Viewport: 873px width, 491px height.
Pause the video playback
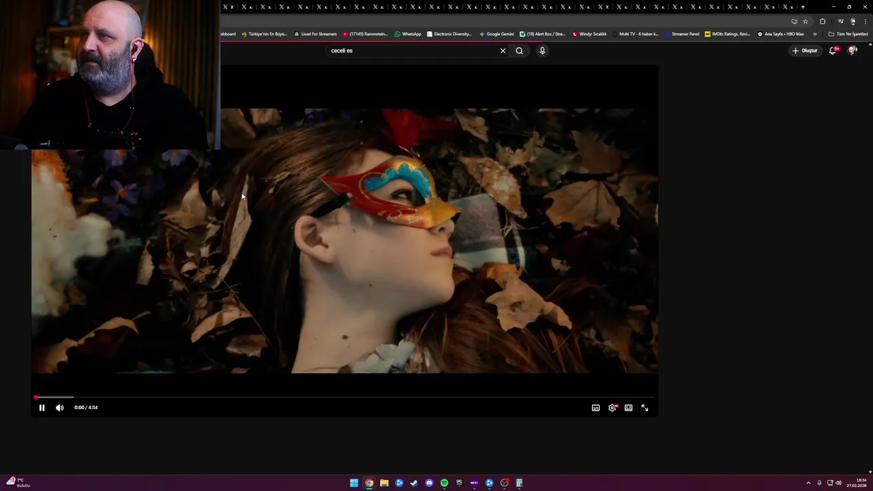tap(42, 408)
